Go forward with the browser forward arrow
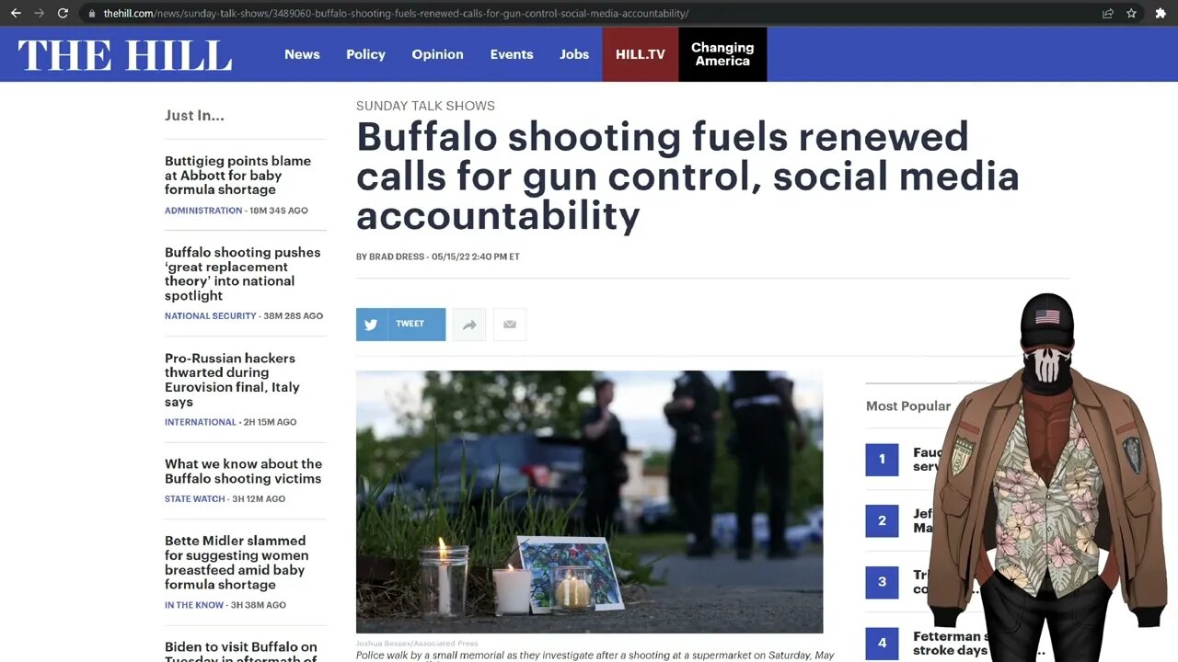This screenshot has height=662, width=1178. click(39, 13)
